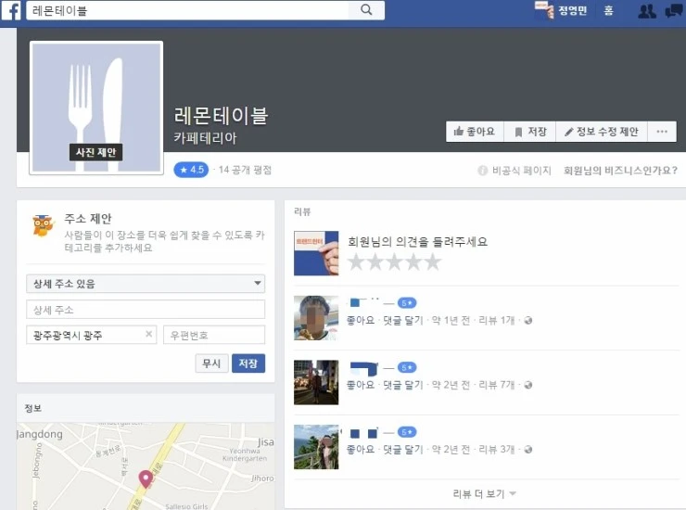
Task: Click the 우편번호 input field
Action: [x=214, y=335]
